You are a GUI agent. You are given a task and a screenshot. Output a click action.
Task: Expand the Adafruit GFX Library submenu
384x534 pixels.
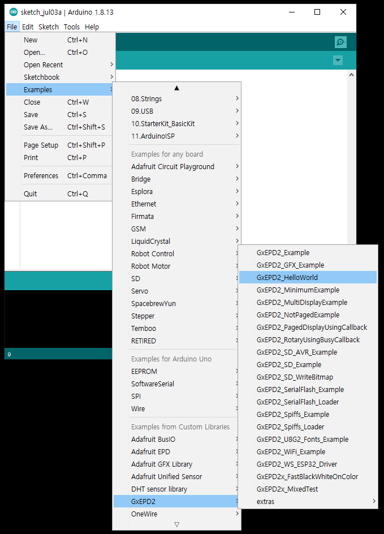pos(176,464)
